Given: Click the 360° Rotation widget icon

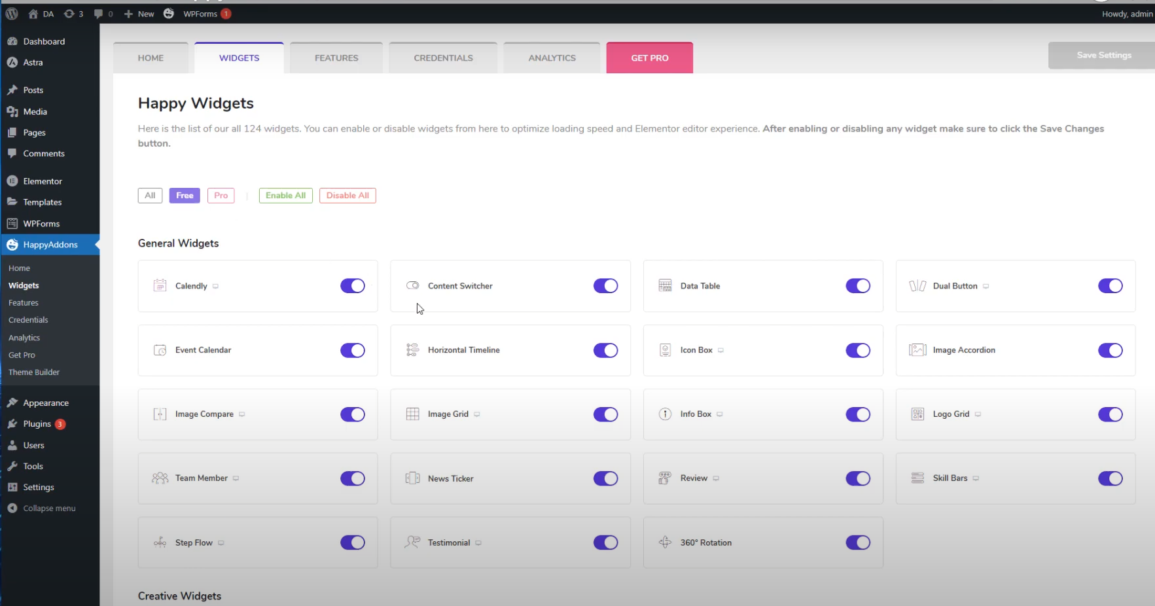Looking at the screenshot, I should pyautogui.click(x=665, y=543).
